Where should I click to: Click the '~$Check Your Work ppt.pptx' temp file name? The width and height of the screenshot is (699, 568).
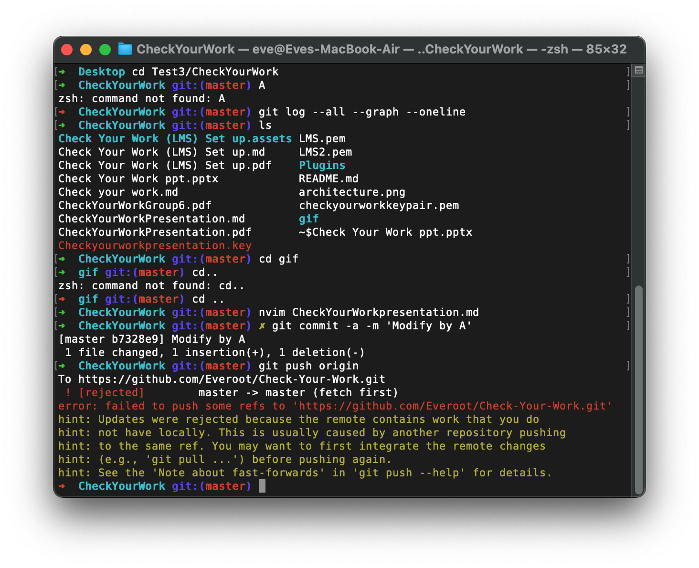tap(385, 232)
